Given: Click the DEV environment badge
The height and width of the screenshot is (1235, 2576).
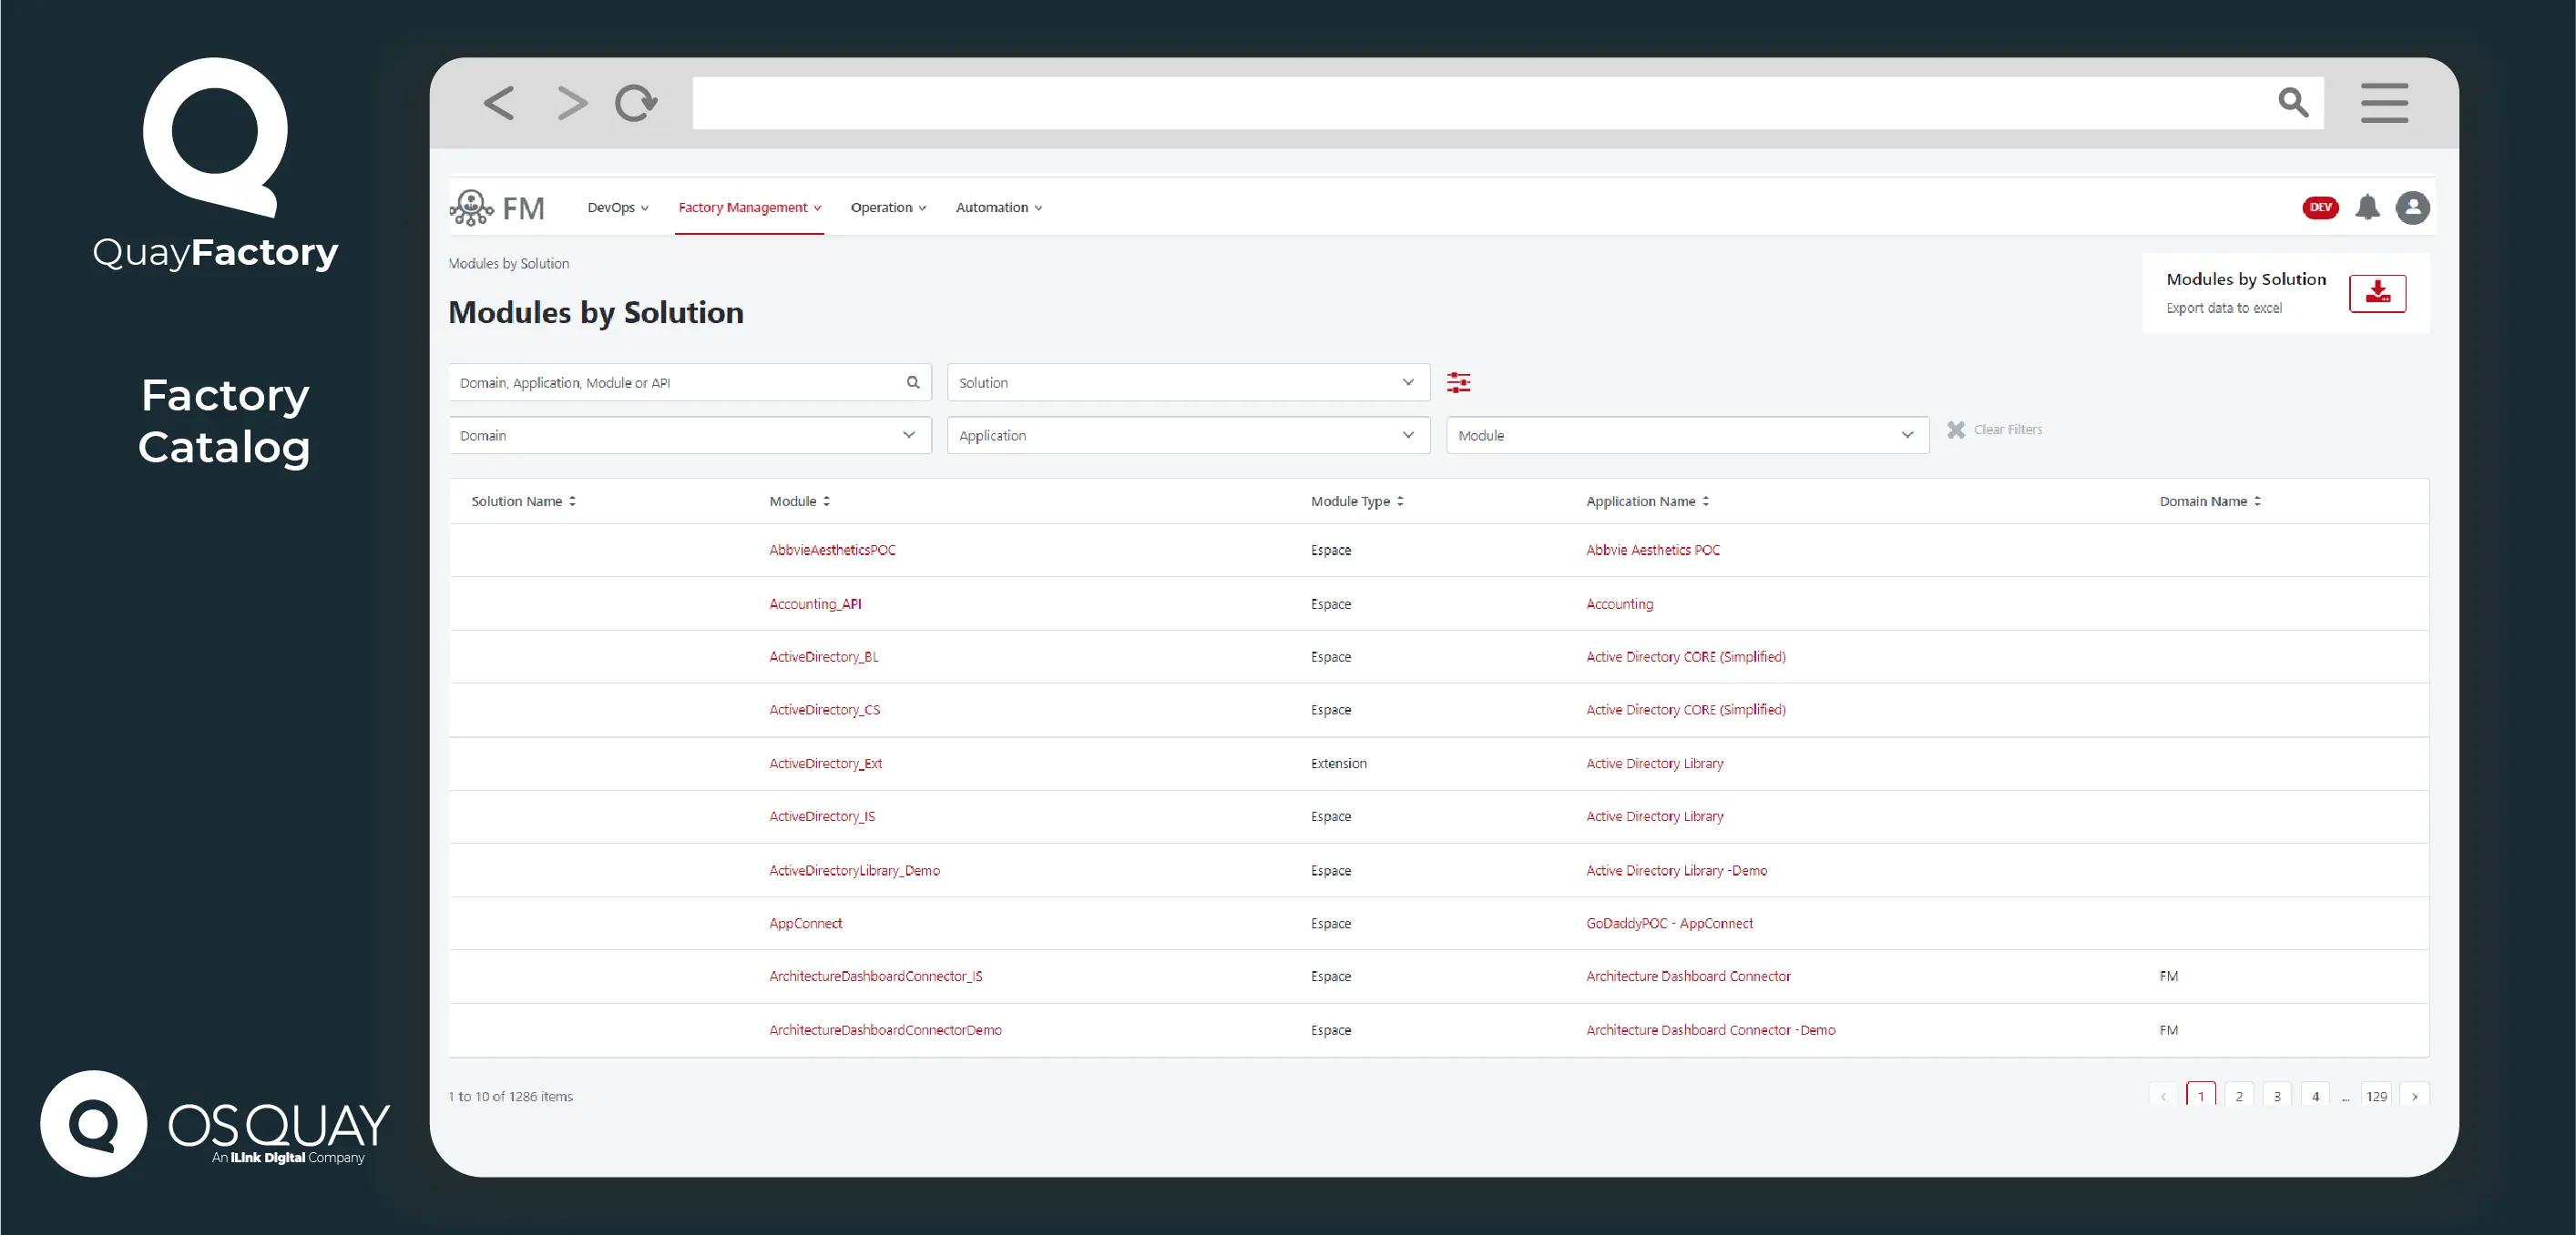Looking at the screenshot, I should pyautogui.click(x=2321, y=208).
